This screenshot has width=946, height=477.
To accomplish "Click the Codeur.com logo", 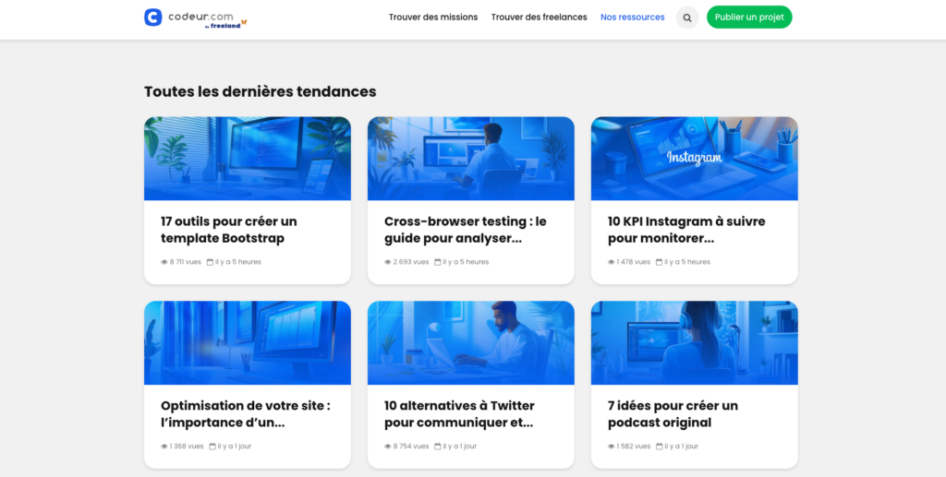I will click(x=195, y=18).
